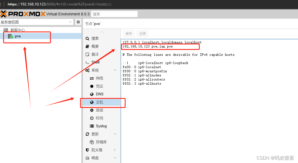This screenshot has width=298, height=163.
Task: Click the magnifier icon beside 搜索
Action: click(87, 38)
